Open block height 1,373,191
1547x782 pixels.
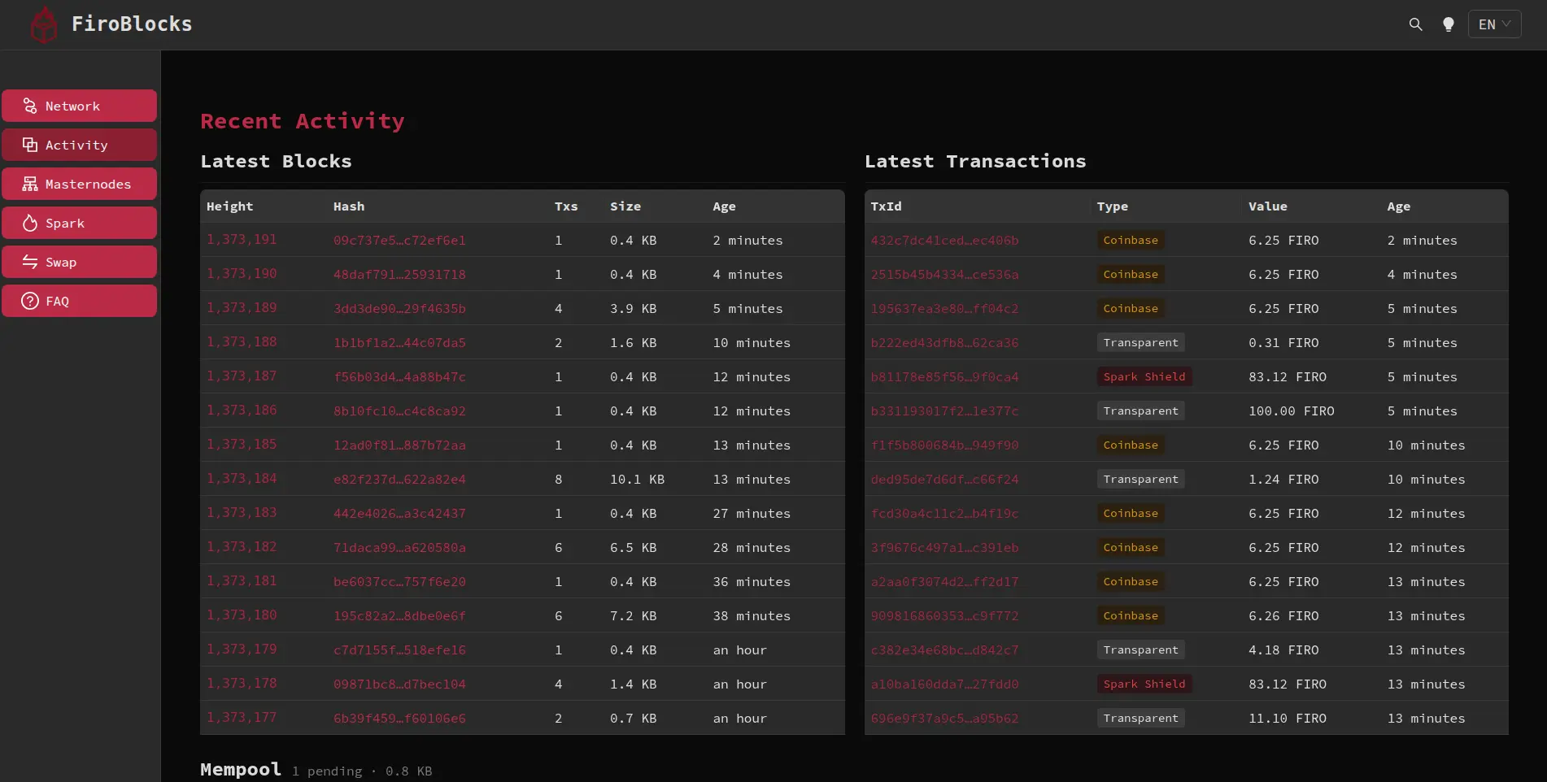[242, 240]
